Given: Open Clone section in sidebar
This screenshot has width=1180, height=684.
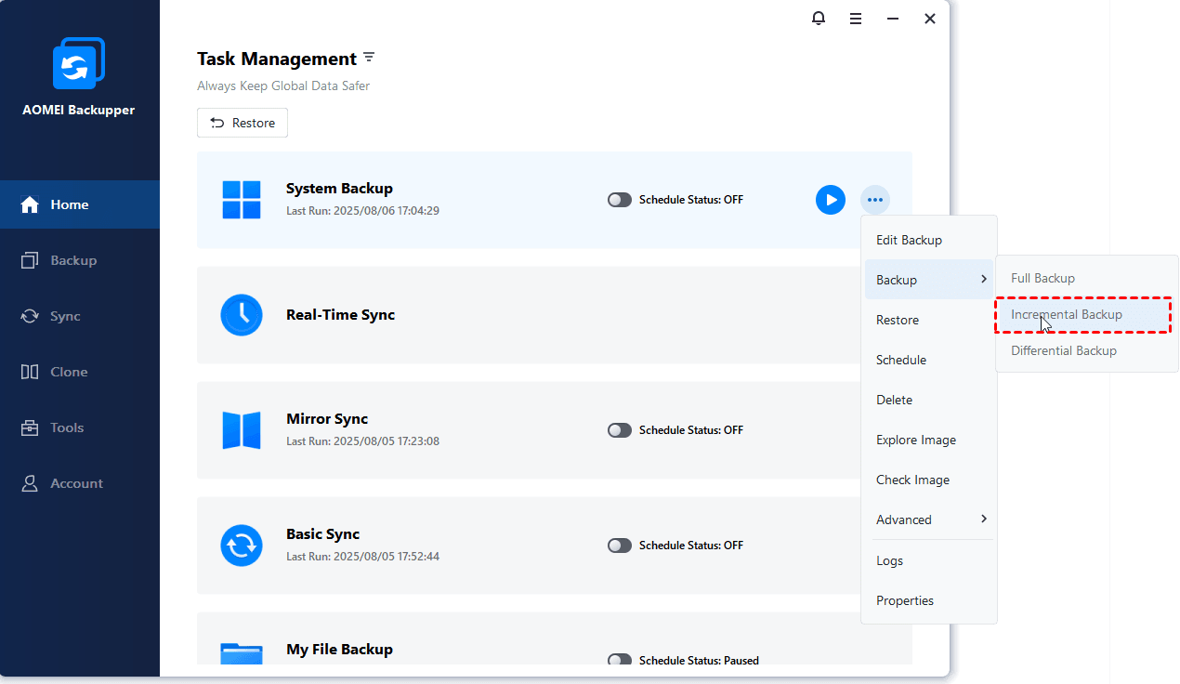Looking at the screenshot, I should [69, 372].
